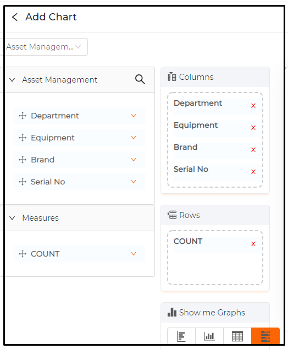
Task: Open search in the Asset Management panel
Action: click(140, 79)
